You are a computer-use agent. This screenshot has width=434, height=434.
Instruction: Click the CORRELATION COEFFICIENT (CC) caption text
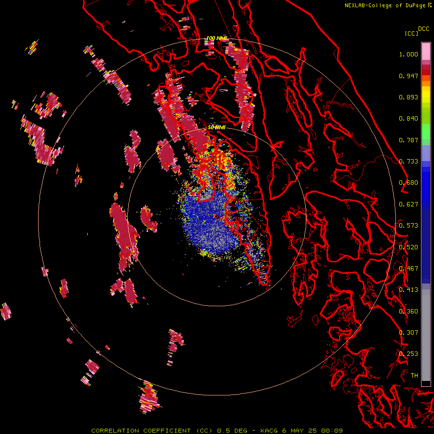[152, 431]
